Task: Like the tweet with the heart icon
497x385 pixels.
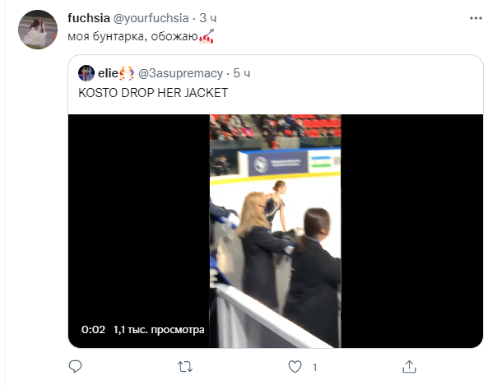Action: point(297,365)
